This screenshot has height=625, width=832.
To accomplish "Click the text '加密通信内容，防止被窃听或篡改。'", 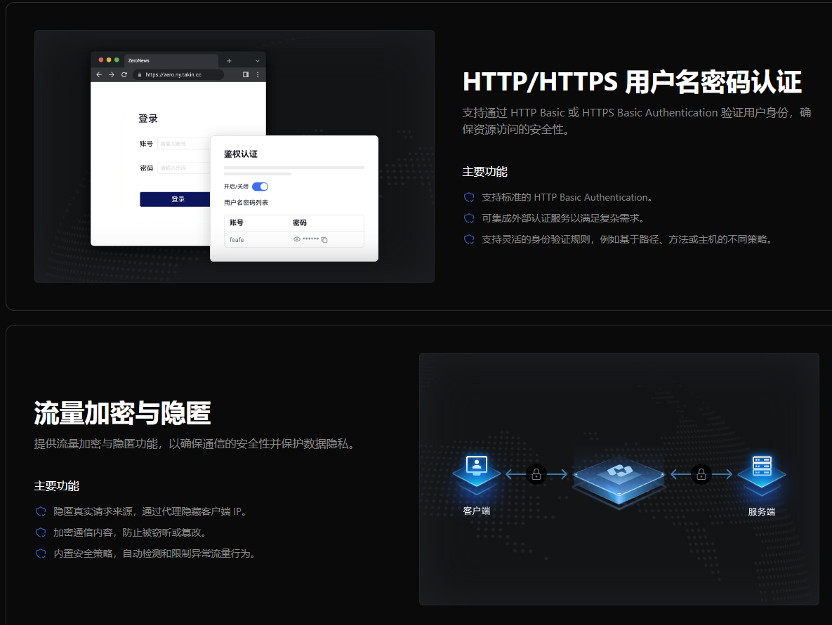I will click(131, 533).
